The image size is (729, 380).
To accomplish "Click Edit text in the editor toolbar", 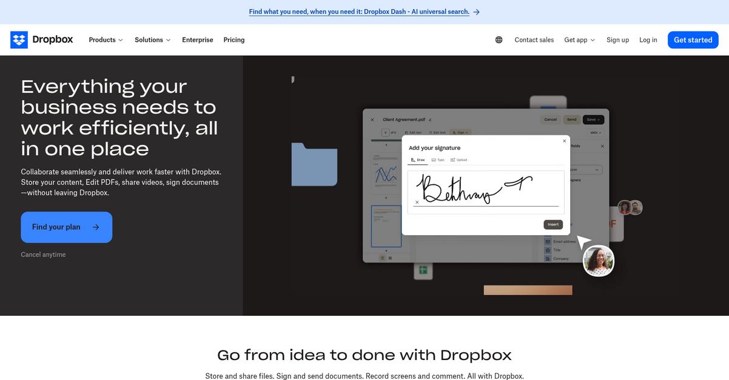I will point(437,132).
